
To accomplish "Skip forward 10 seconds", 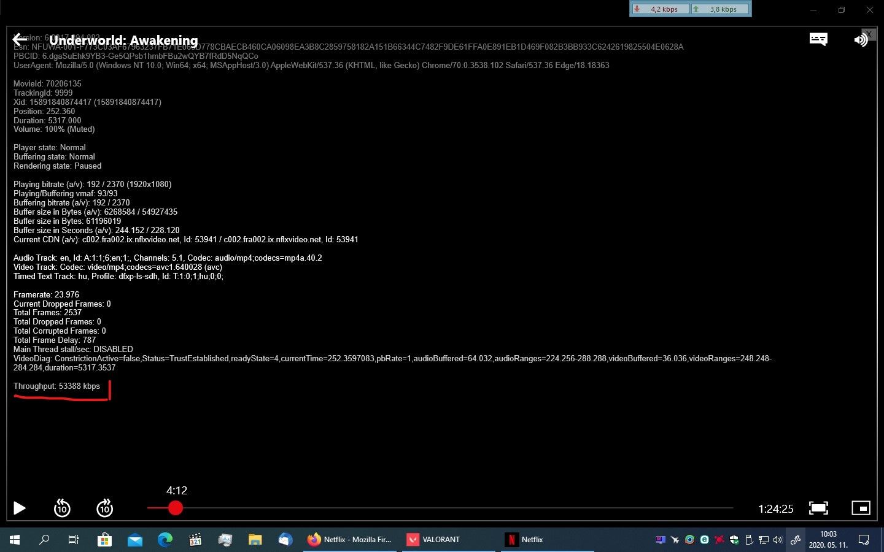I will [105, 508].
